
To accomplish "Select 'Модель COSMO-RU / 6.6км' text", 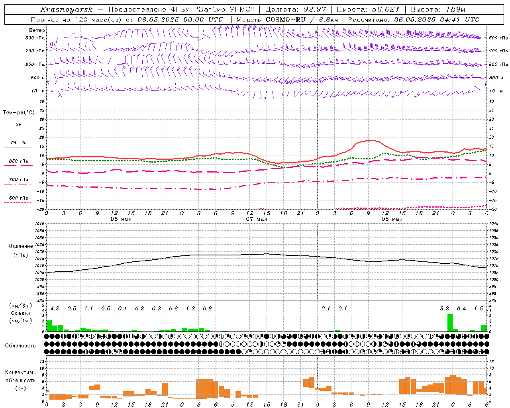I will (287, 20).
